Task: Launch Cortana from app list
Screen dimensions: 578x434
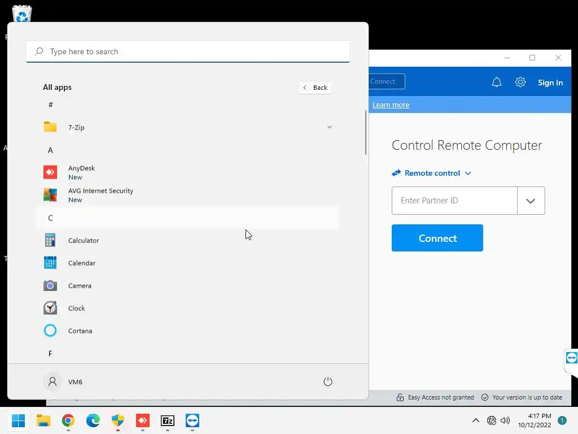Action: click(x=187, y=330)
